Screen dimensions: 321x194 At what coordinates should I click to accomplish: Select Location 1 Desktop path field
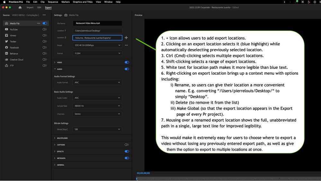click(97, 31)
